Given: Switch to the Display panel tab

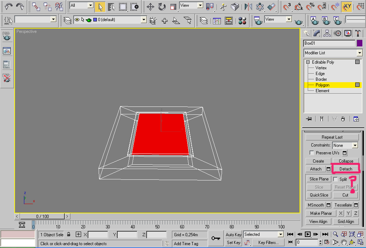Looking at the screenshot, I should [347, 33].
